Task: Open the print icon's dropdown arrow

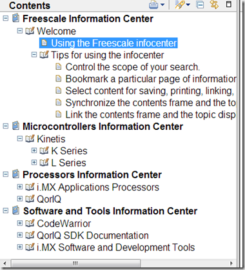Action: coord(162,5)
